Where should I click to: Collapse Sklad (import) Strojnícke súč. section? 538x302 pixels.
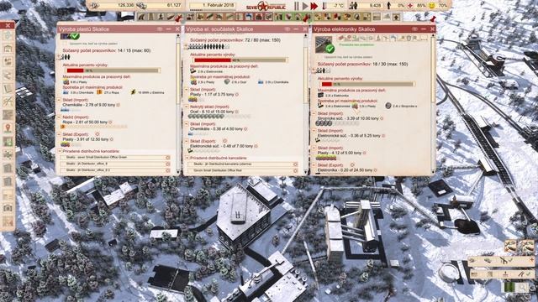(x=314, y=113)
